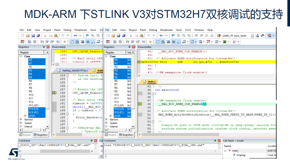The height and width of the screenshot is (162, 290).
Task: Toggle Symbols Window button in right toolbar
Action: tap(168, 42)
